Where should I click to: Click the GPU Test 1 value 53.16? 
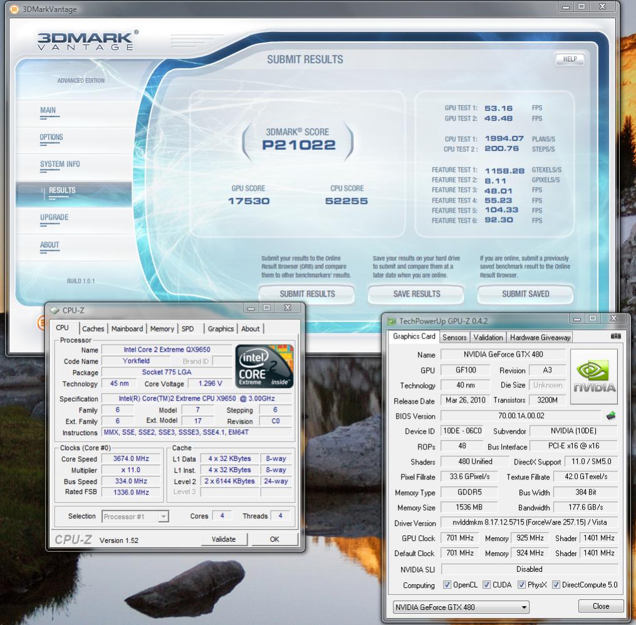[x=499, y=108]
